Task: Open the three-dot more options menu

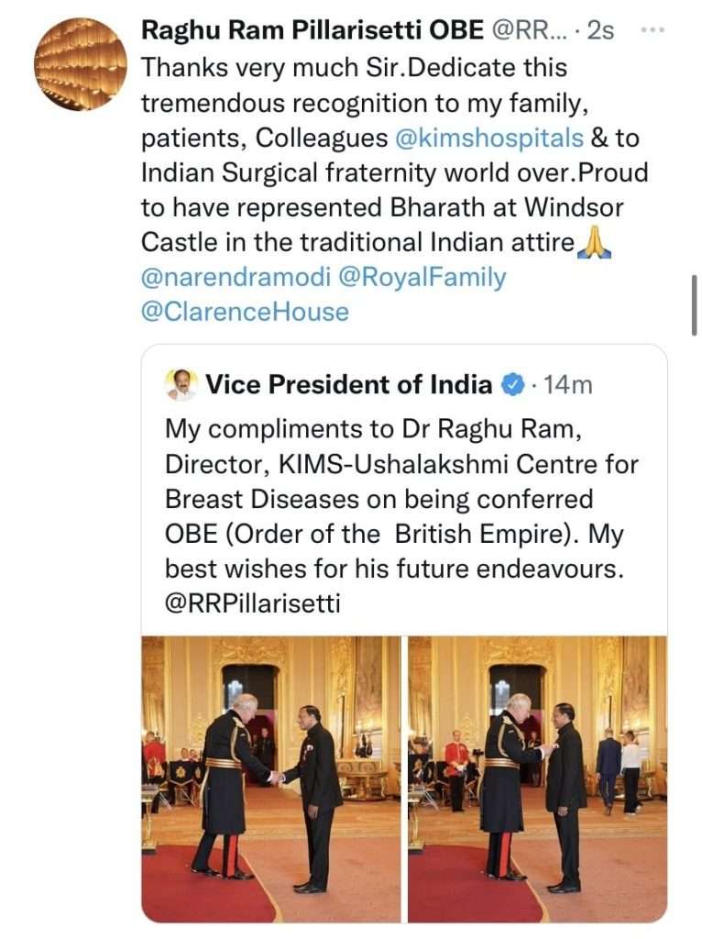Action: [652, 30]
